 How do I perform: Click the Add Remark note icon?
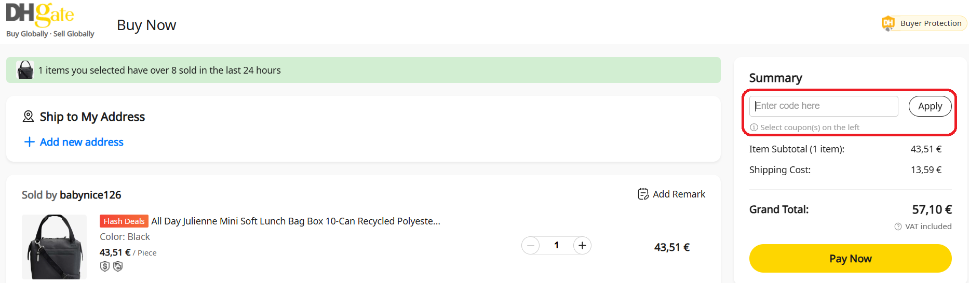point(643,194)
